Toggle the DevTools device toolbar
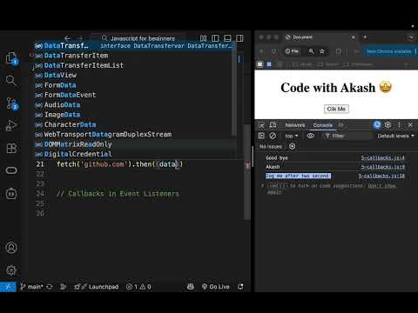The image size is (418, 313). [273, 125]
